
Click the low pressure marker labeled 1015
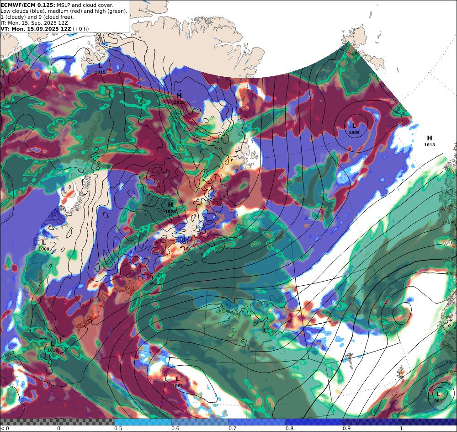click(100, 69)
